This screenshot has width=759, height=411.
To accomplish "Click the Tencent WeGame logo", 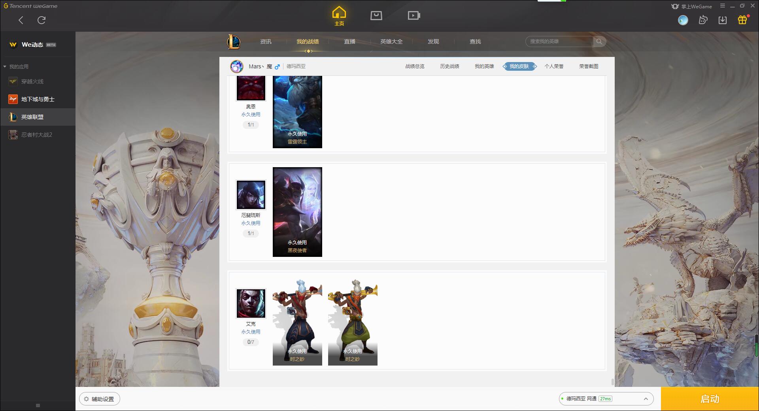I will click(x=30, y=6).
